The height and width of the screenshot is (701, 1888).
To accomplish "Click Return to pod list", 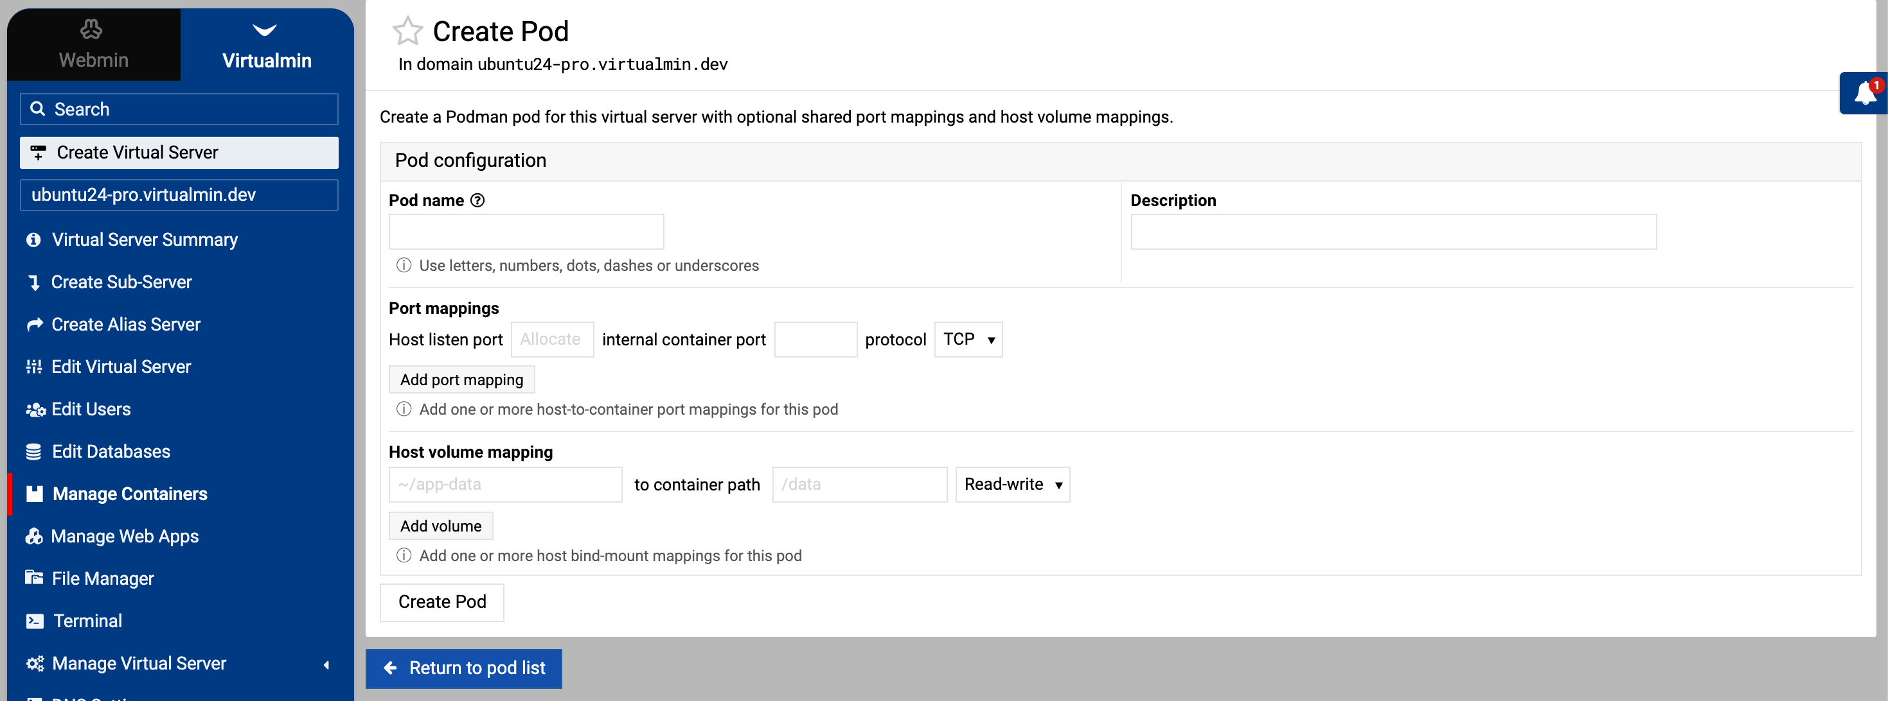I will [464, 668].
